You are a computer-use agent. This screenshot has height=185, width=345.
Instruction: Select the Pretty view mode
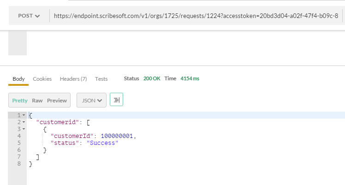click(x=20, y=100)
